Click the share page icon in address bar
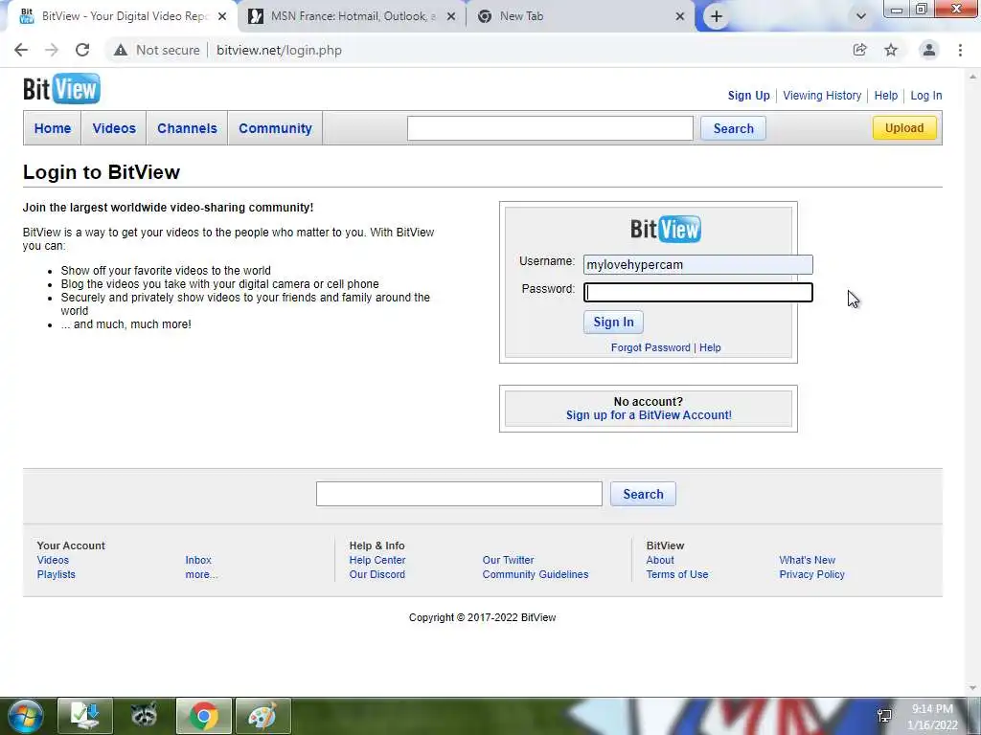This screenshot has width=981, height=735. pos(859,50)
